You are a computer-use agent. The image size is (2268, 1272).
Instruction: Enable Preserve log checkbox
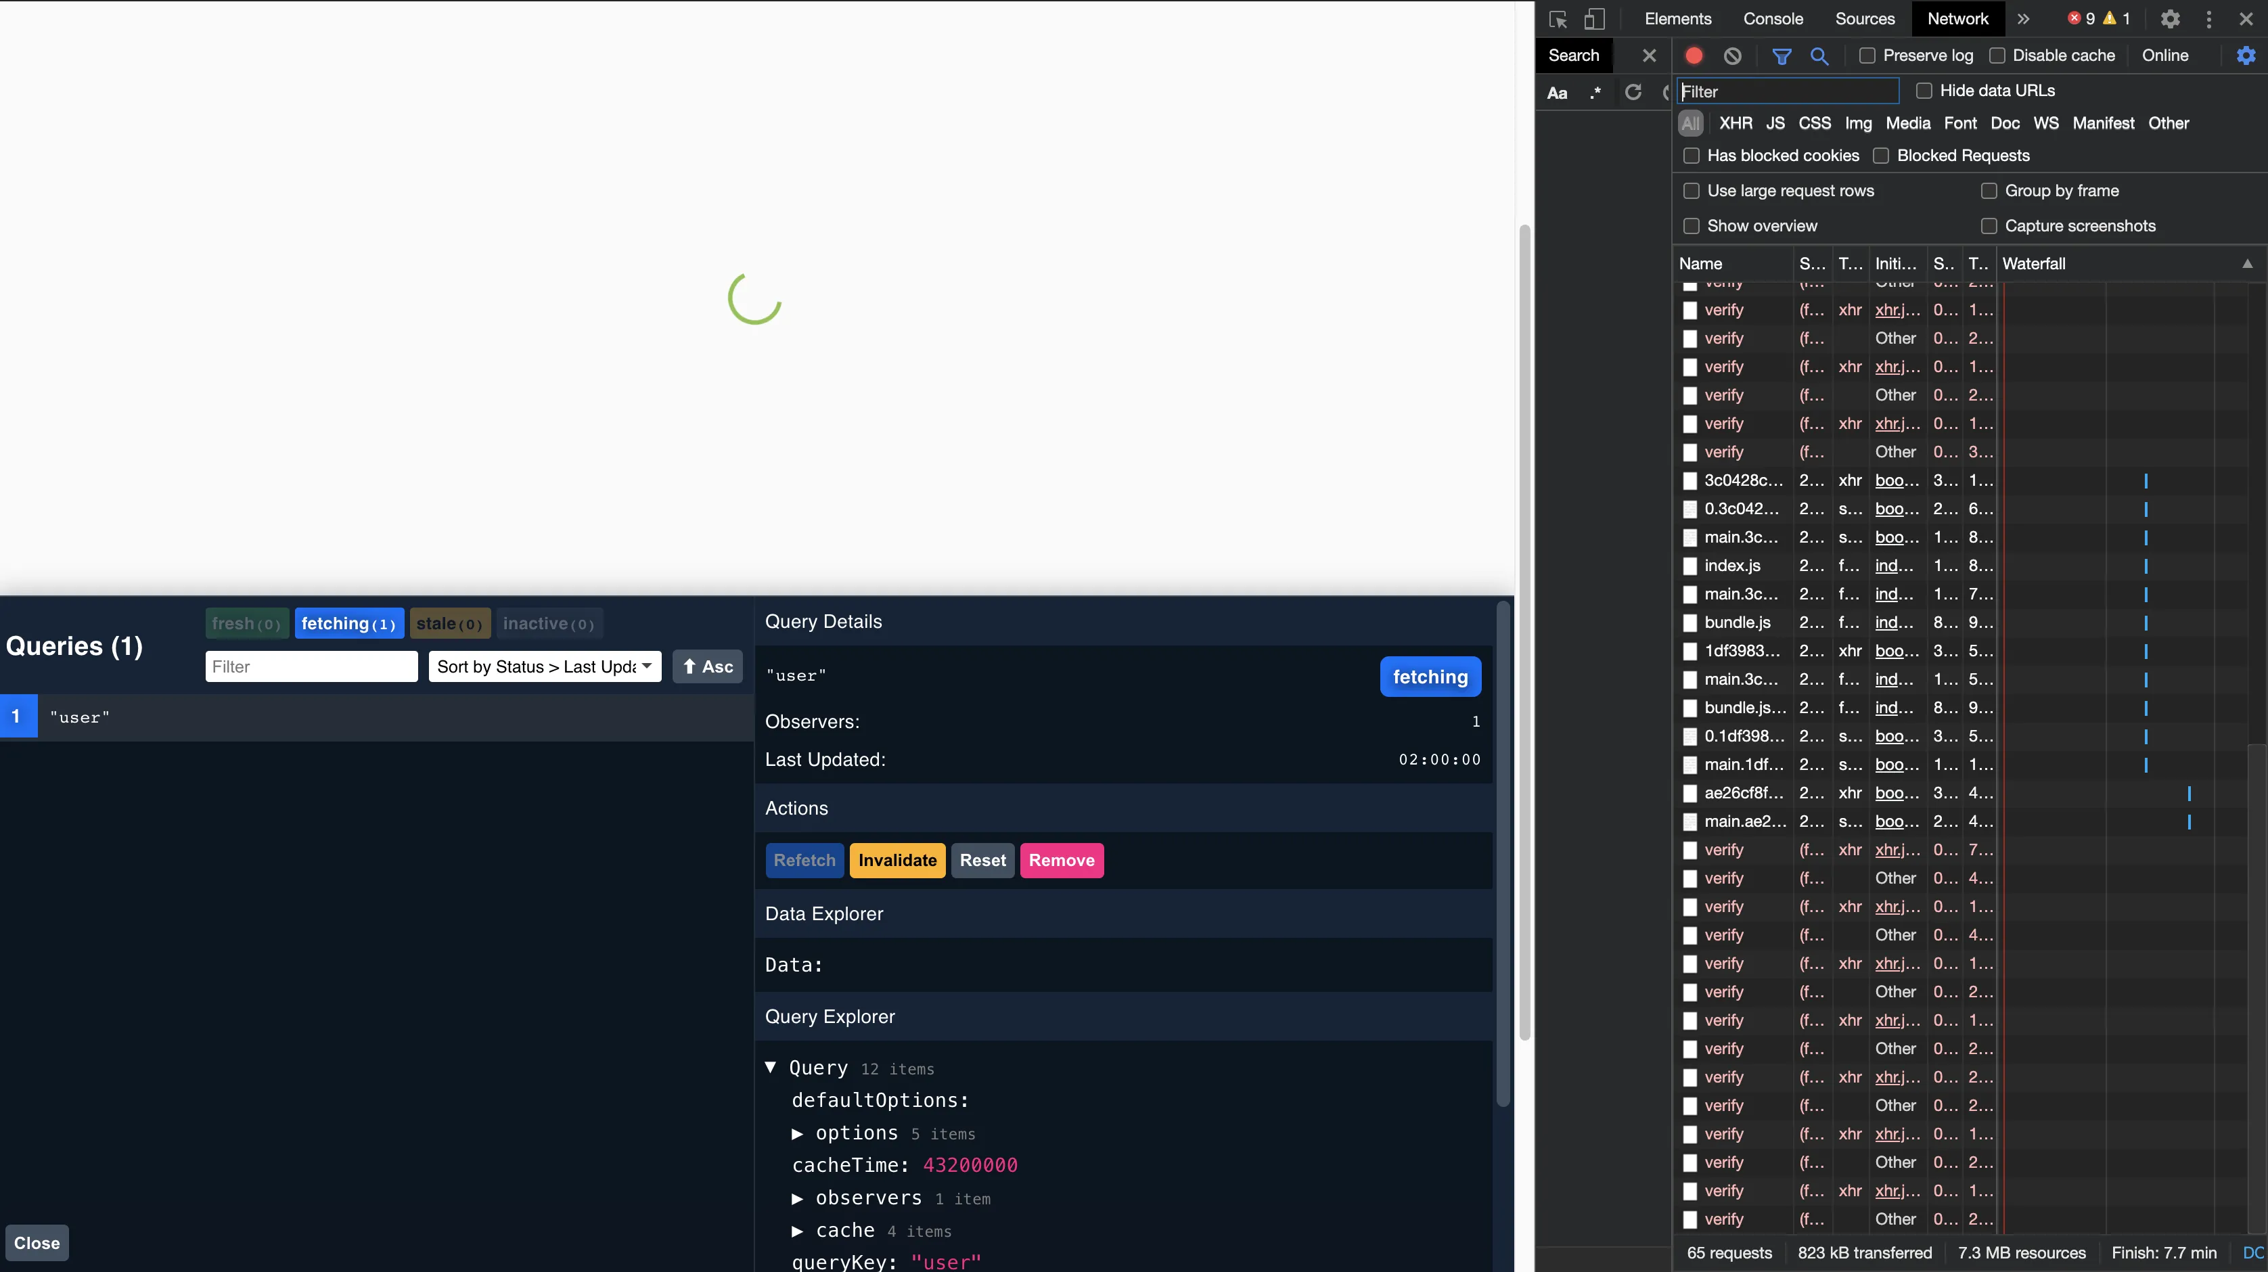pyautogui.click(x=1867, y=55)
